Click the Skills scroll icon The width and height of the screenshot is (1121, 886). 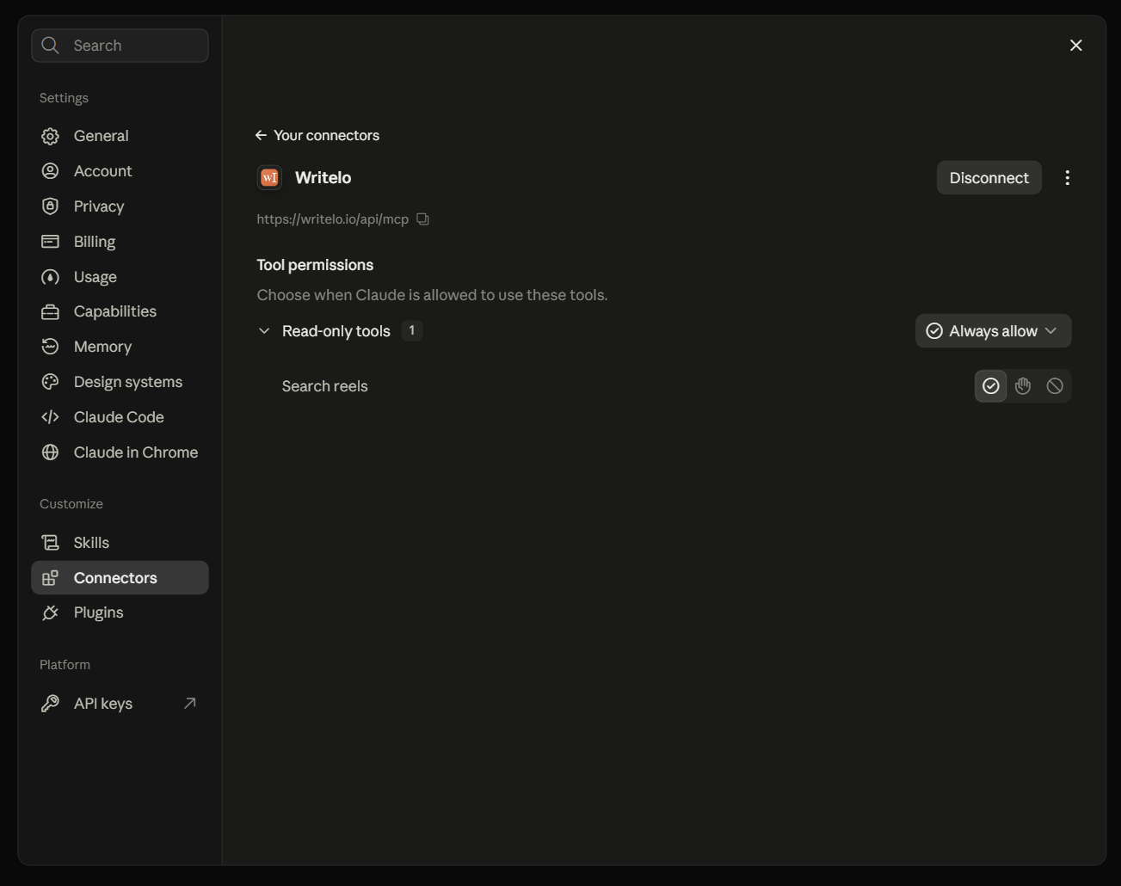51,543
